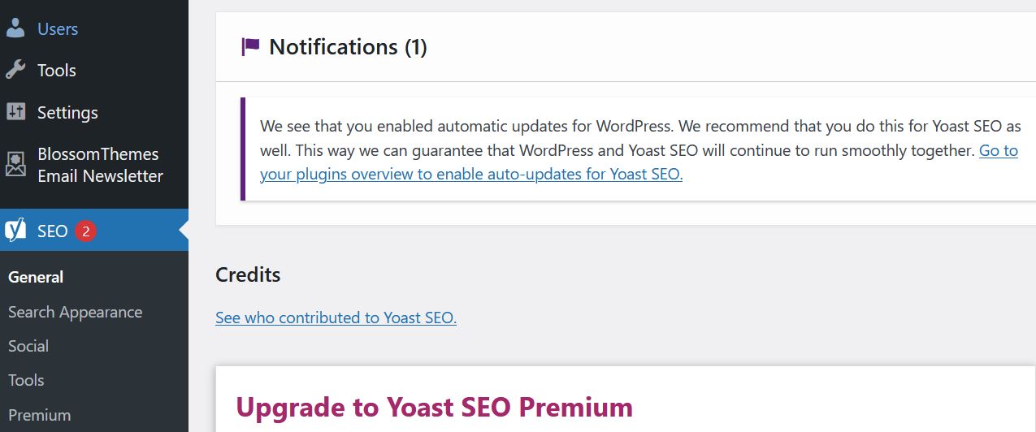Click the Yoast SEO logo icon

[x=15, y=231]
